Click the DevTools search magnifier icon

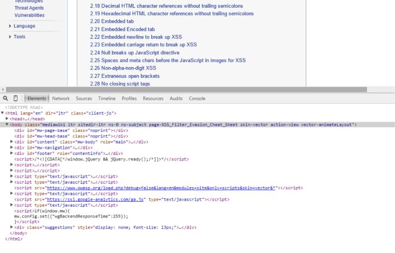pos(6,99)
